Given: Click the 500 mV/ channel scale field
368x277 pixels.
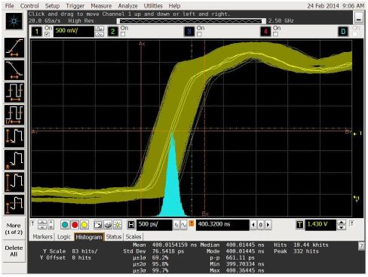Looking at the screenshot, I should 74,31.
